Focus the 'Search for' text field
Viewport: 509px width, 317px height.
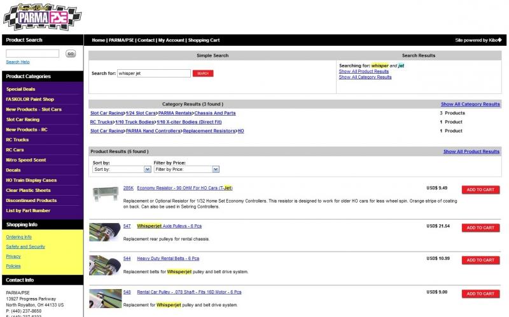click(x=154, y=74)
